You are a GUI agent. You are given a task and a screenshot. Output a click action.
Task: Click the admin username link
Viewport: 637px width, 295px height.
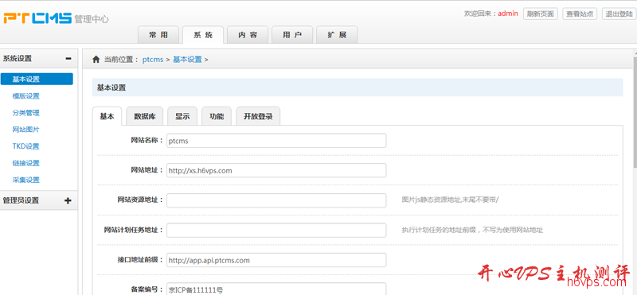click(x=508, y=14)
